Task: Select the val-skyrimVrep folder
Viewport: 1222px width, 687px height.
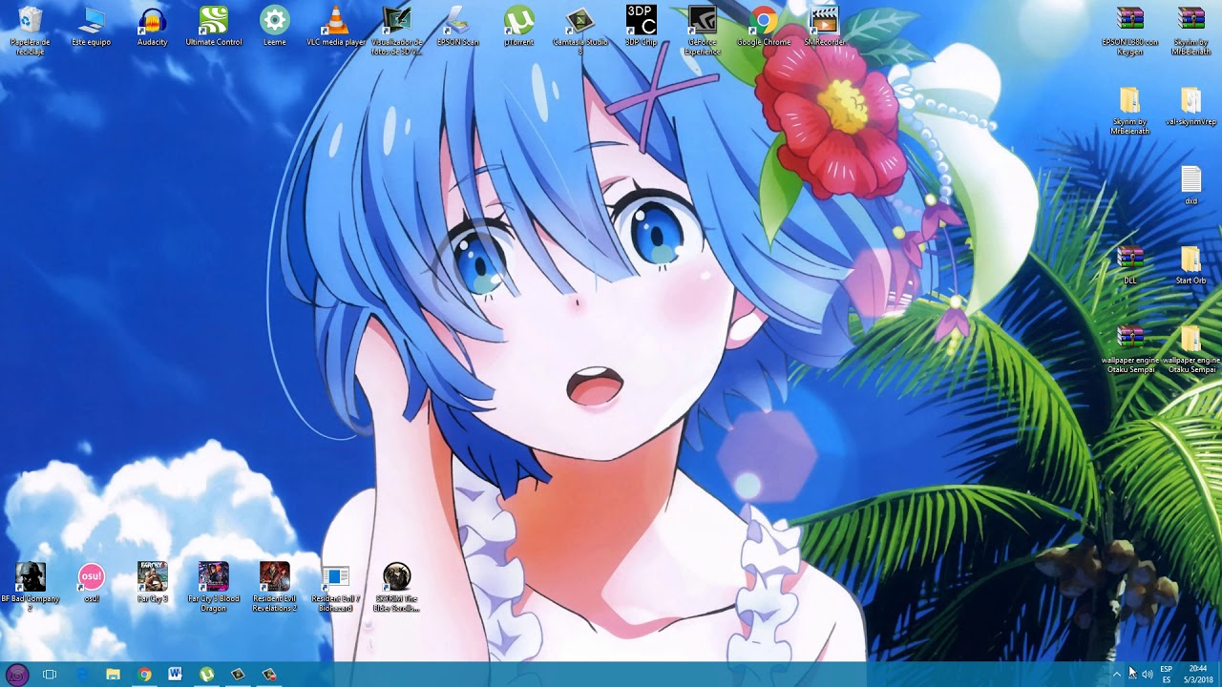Action: (x=1190, y=107)
